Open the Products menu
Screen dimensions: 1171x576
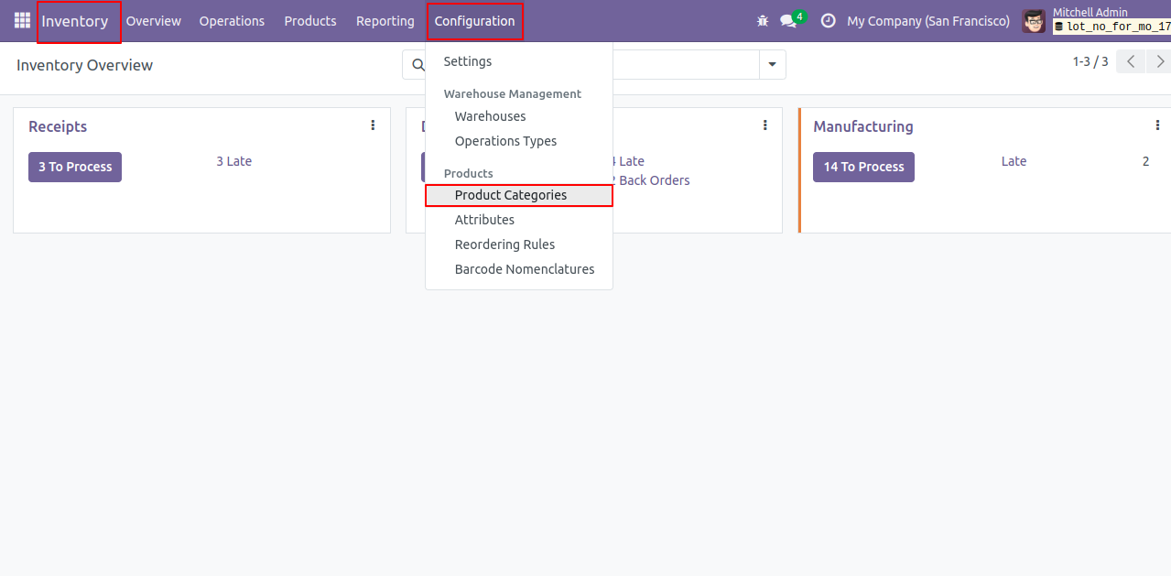tap(310, 21)
